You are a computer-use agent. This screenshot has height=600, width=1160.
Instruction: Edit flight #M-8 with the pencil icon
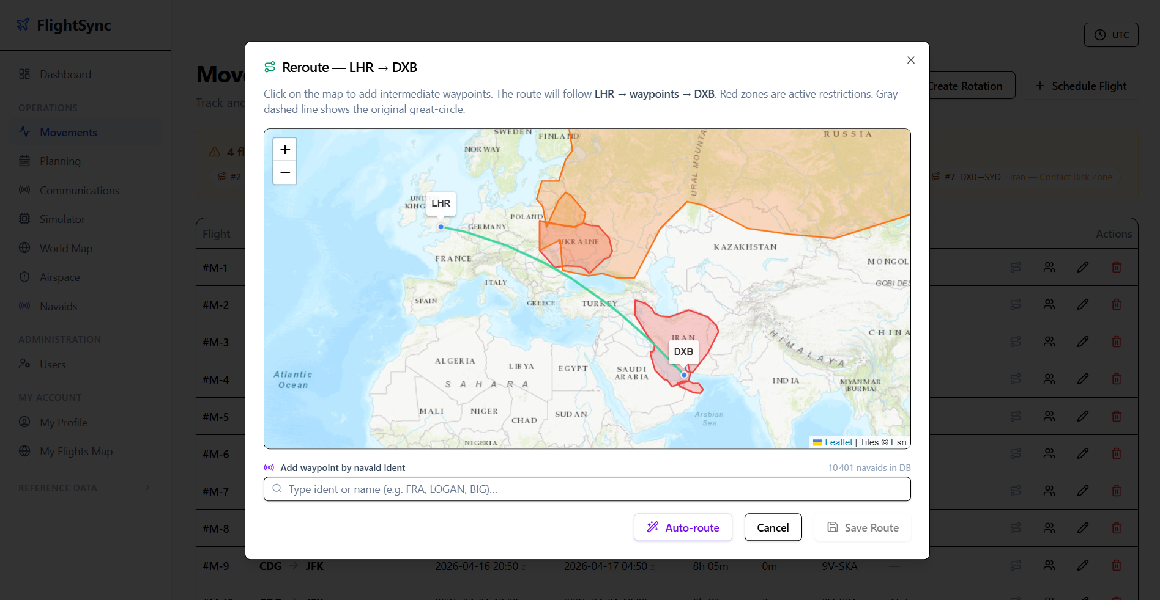pos(1083,528)
